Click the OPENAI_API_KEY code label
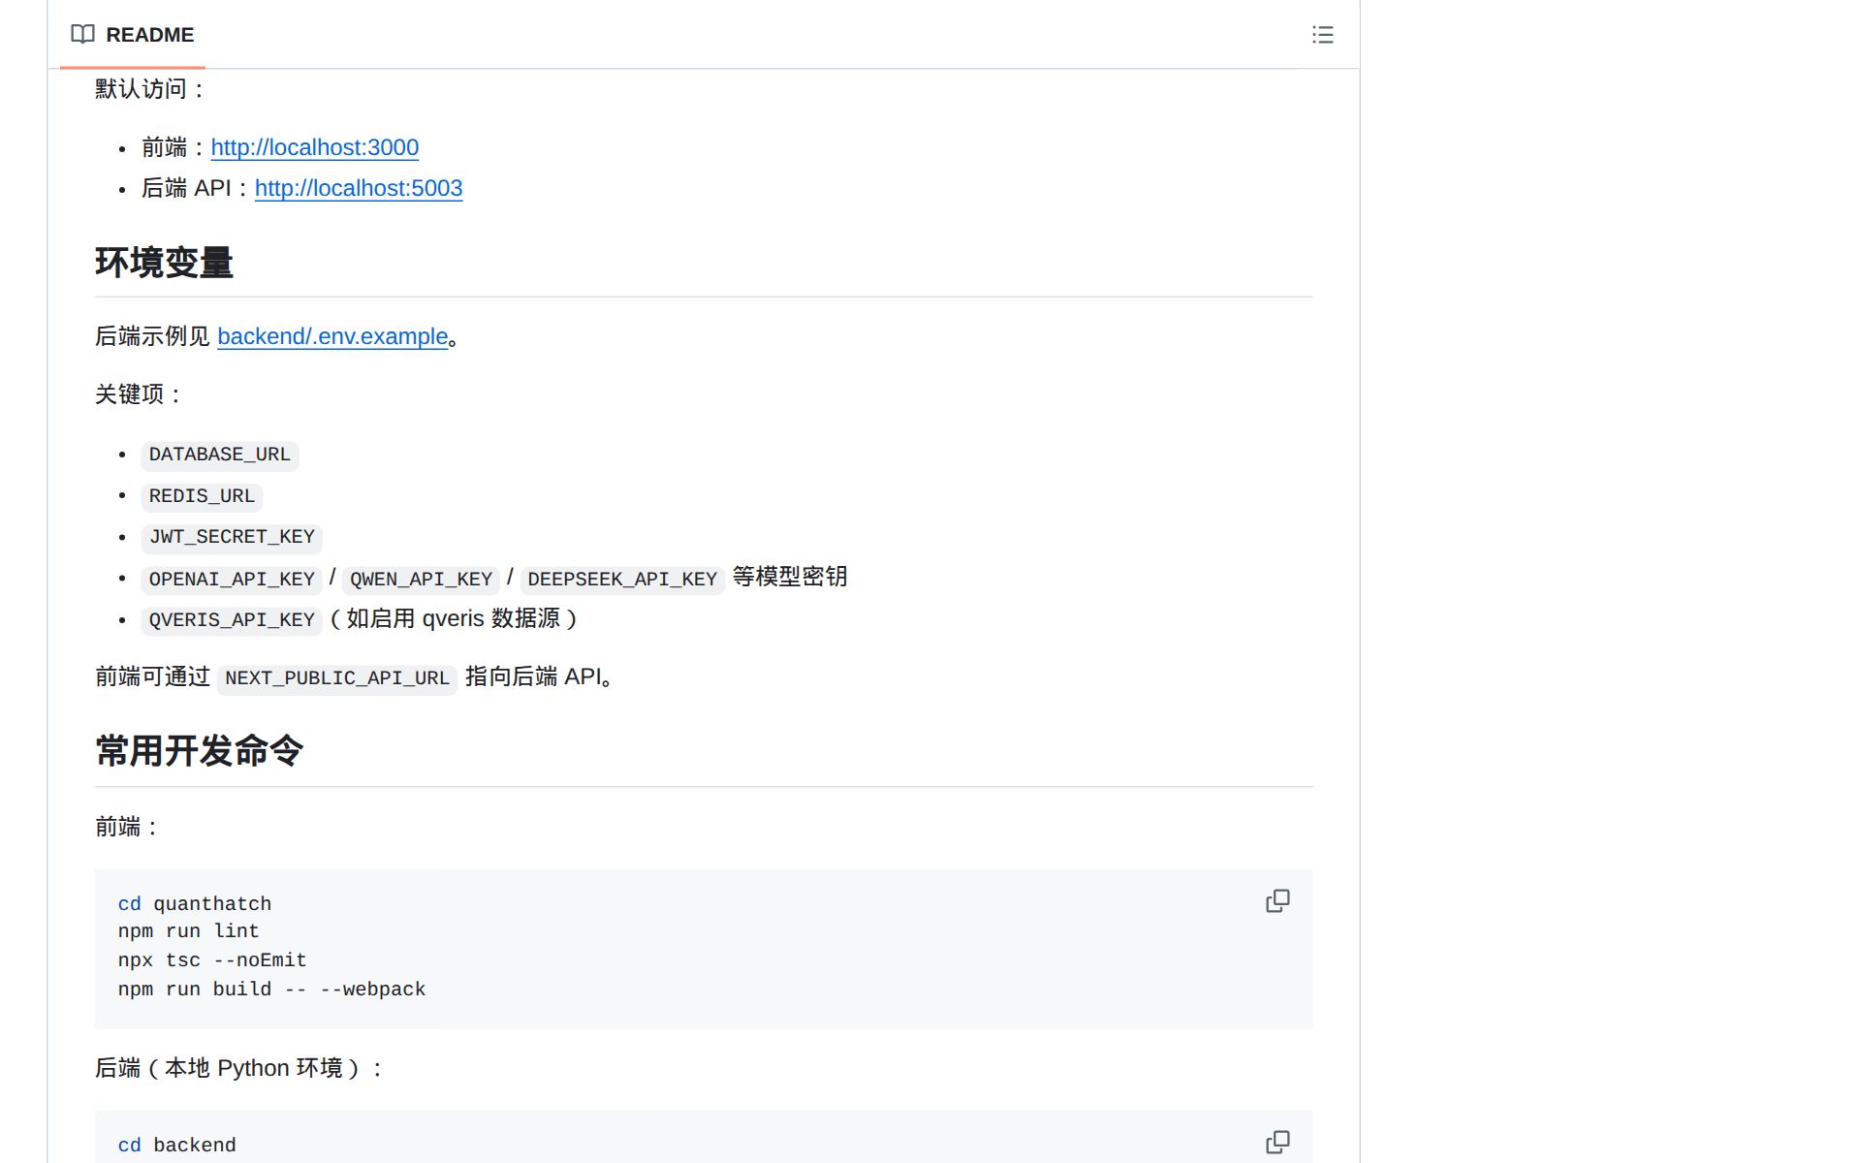Viewport: 1861px width, 1163px height. (232, 580)
